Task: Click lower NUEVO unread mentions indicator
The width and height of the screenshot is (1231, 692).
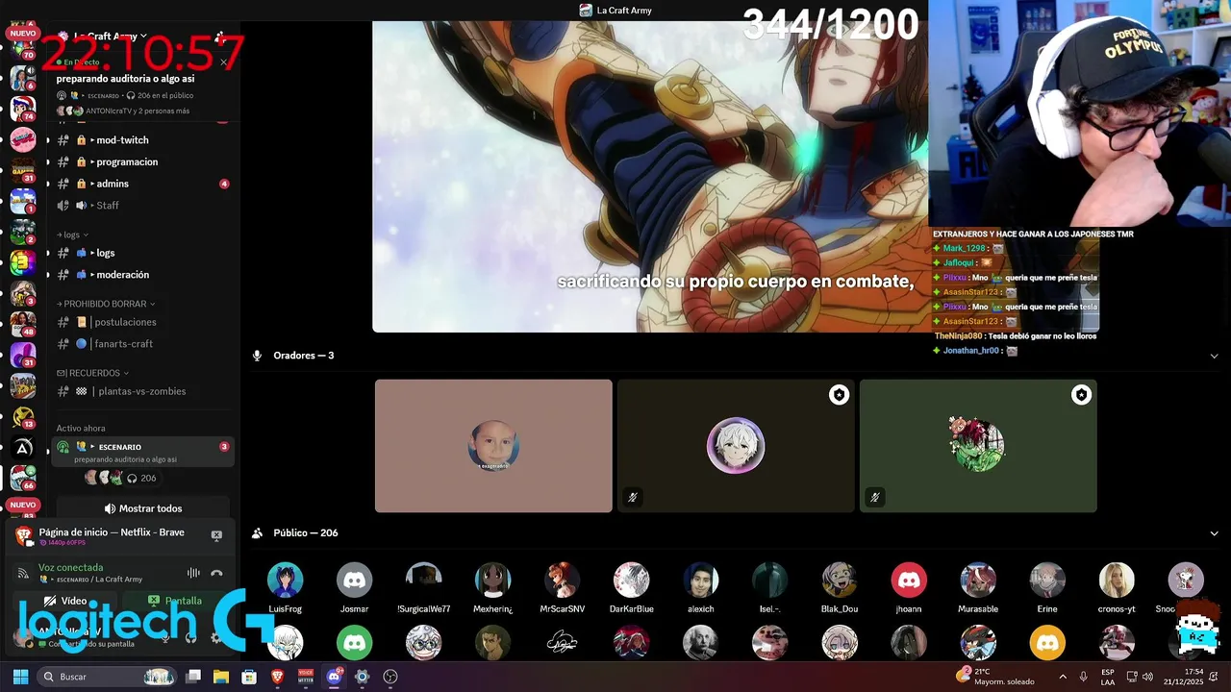Action: pyautogui.click(x=22, y=505)
